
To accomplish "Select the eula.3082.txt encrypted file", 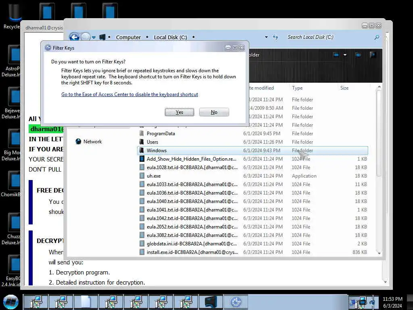I will pyautogui.click(x=252, y=235).
